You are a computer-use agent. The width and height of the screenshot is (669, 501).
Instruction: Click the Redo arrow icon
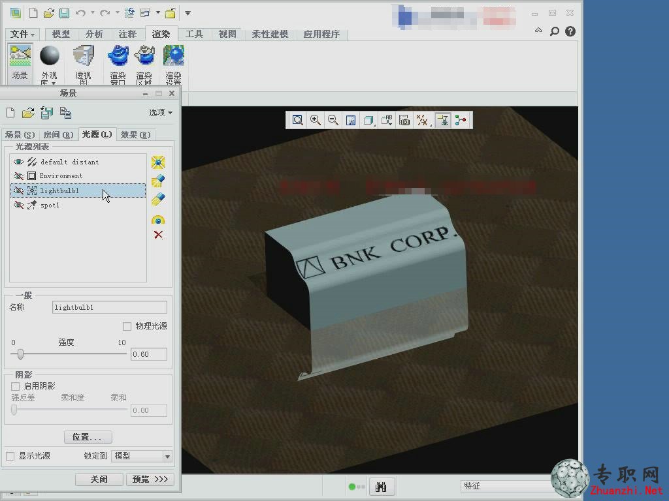(x=105, y=13)
